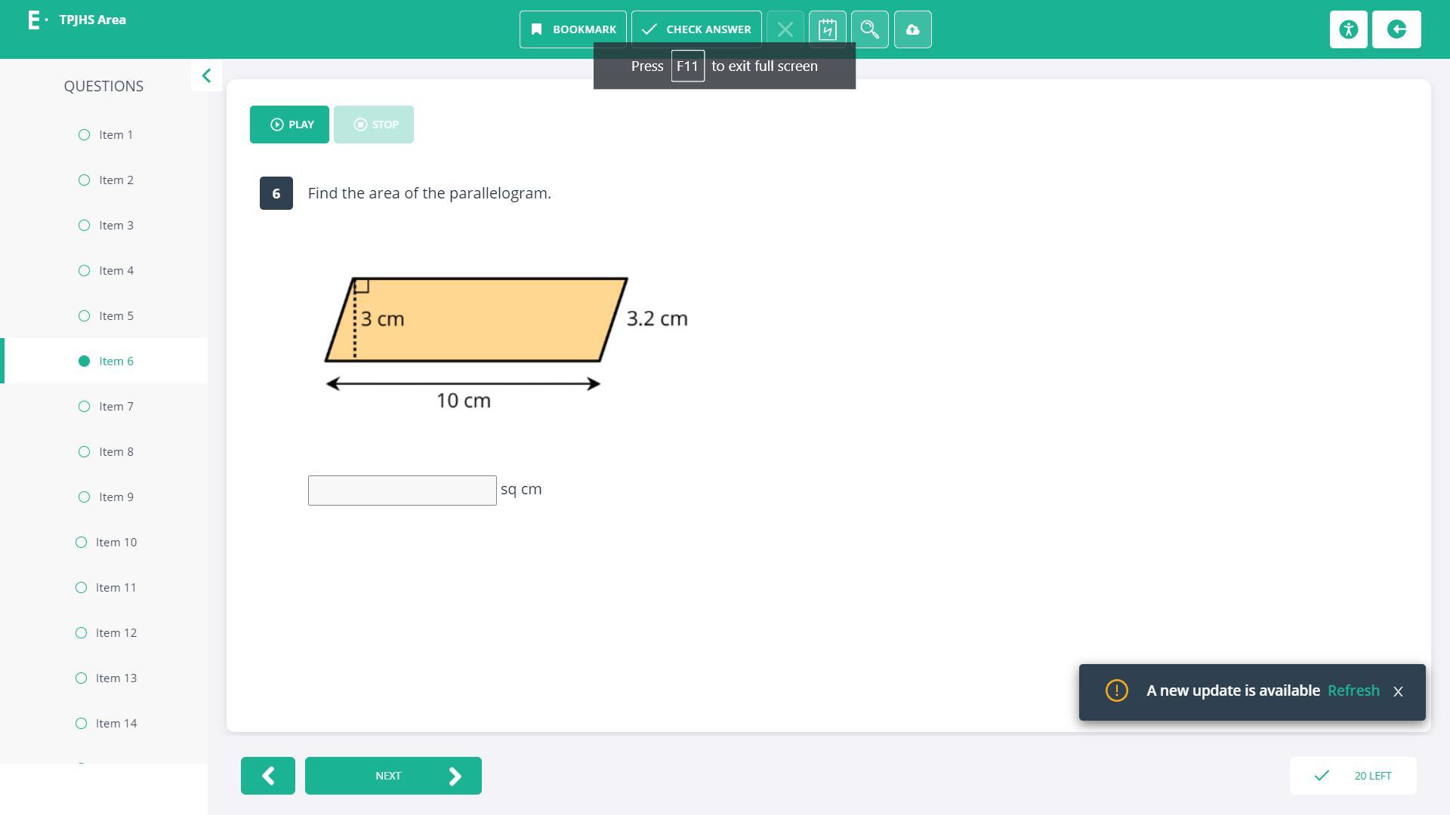Click the sq cm answer field
Screen dimensions: 1450x815
coord(402,491)
